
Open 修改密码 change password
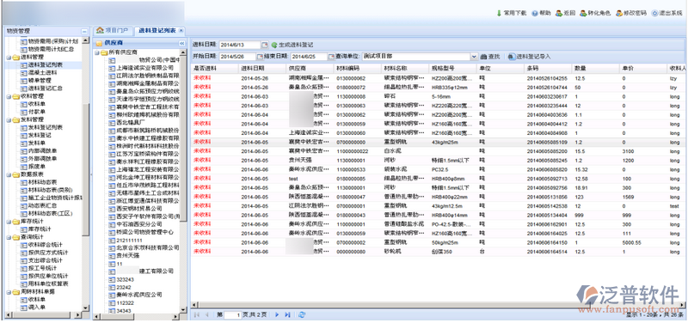coord(631,13)
